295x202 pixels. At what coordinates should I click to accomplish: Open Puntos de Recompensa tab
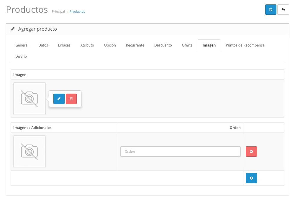pyautogui.click(x=245, y=45)
